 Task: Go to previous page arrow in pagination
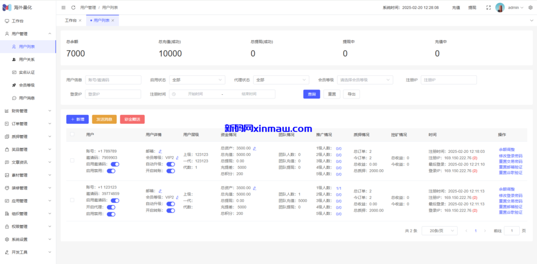466,231
